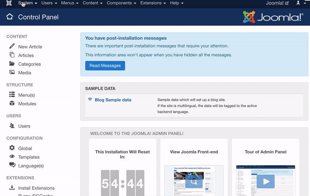
Task: Expand the System menu caret arrow
Action: [36, 3]
